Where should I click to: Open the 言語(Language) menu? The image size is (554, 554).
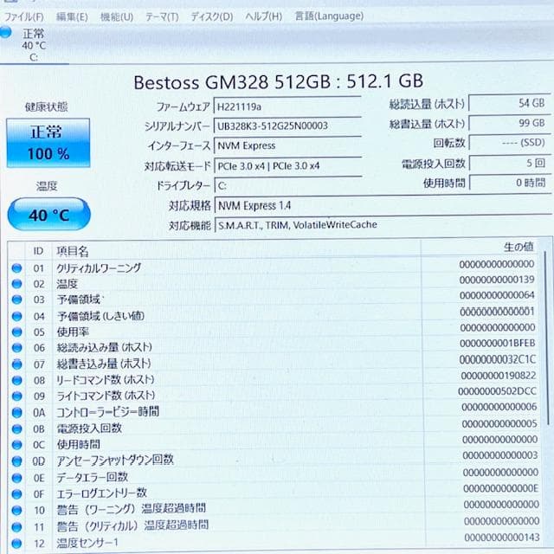coord(329,16)
